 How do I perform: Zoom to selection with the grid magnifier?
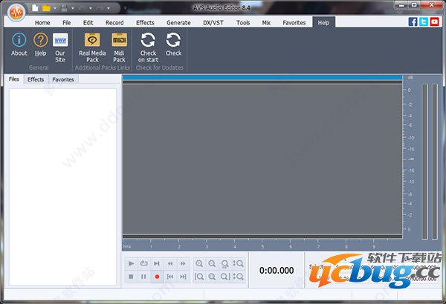click(212, 277)
